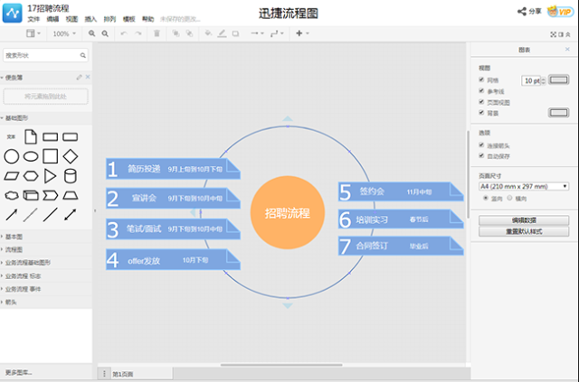Open the 100% zoom level dropdown
The height and width of the screenshot is (382, 579).
(x=64, y=33)
